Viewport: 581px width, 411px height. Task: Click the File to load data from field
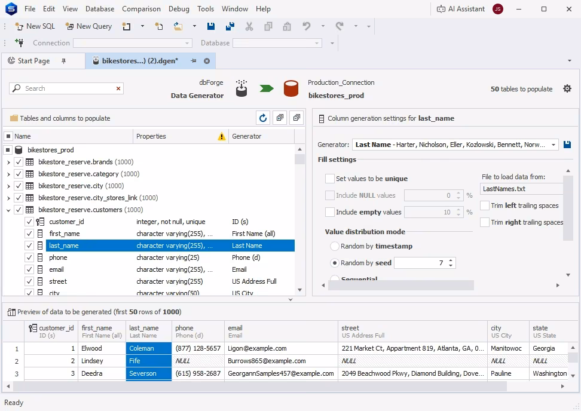[x=522, y=189]
